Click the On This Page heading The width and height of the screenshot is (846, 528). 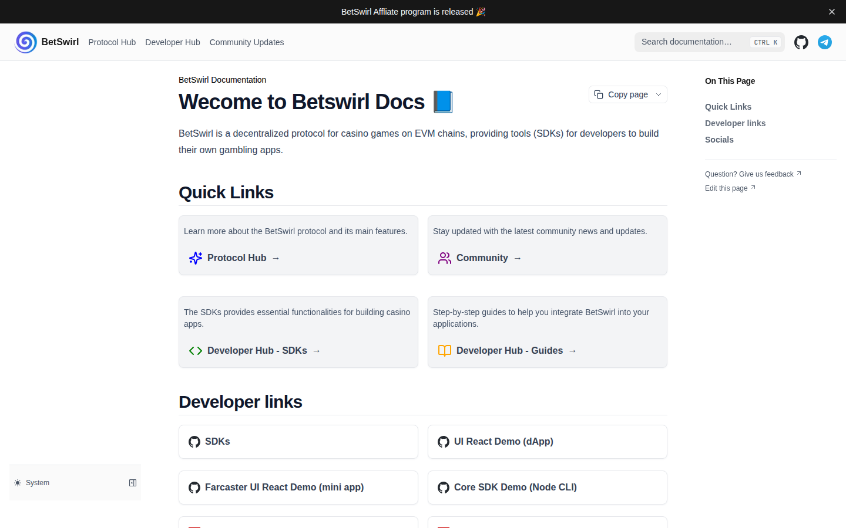pos(730,81)
